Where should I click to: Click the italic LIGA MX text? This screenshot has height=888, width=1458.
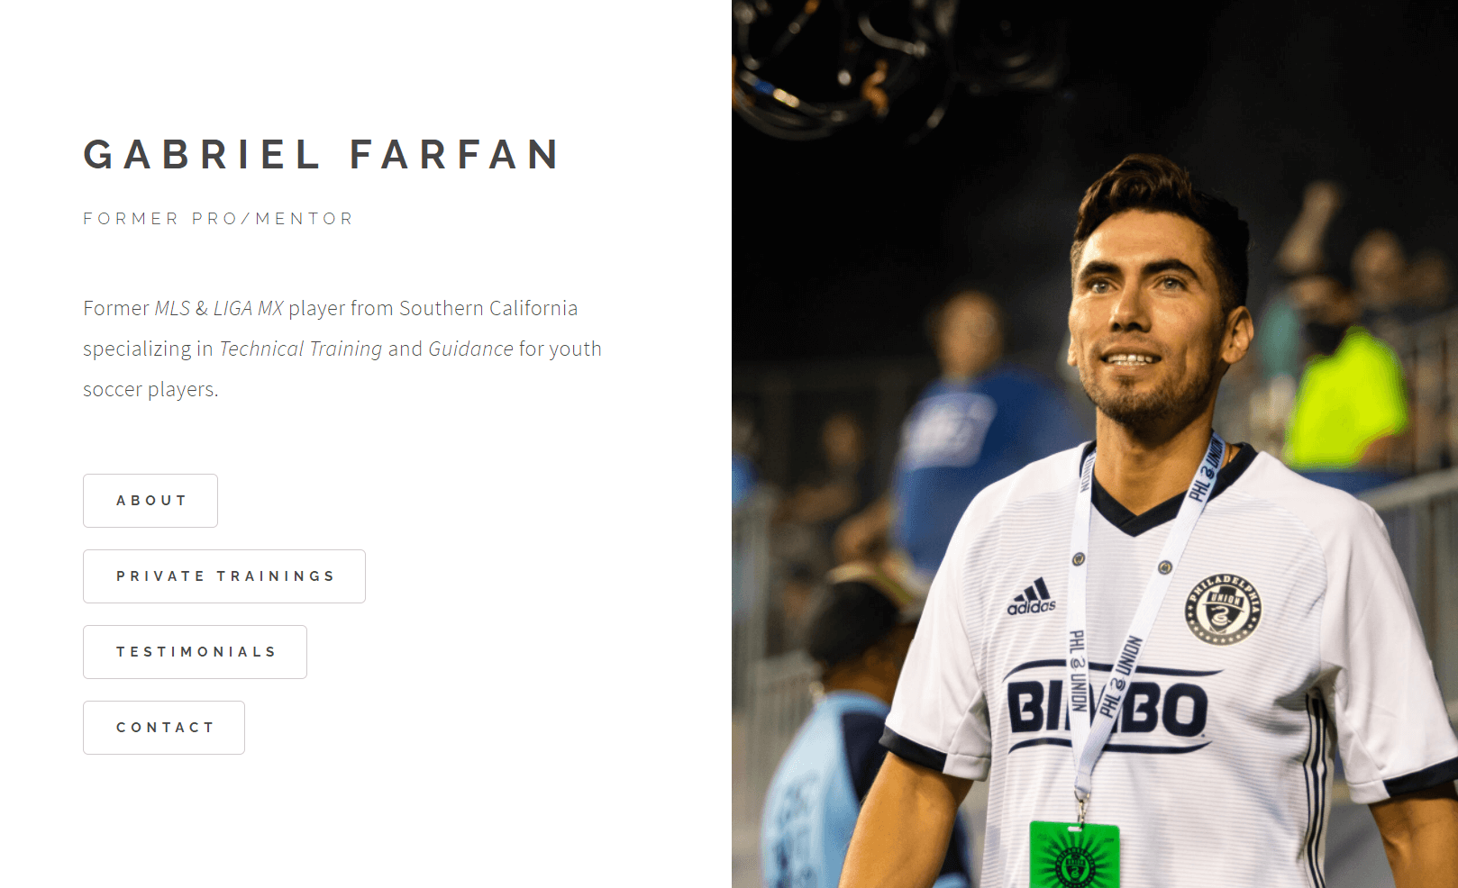coord(248,308)
